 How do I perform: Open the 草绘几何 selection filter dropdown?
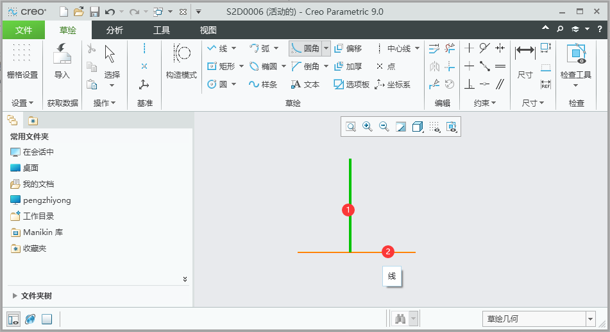click(591, 319)
